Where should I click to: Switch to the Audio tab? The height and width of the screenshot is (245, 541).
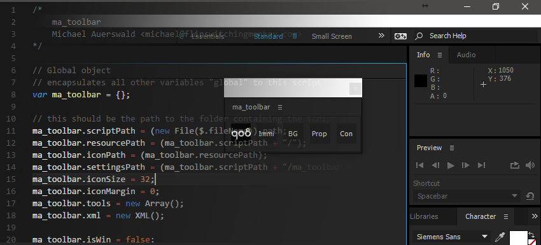[466, 55]
